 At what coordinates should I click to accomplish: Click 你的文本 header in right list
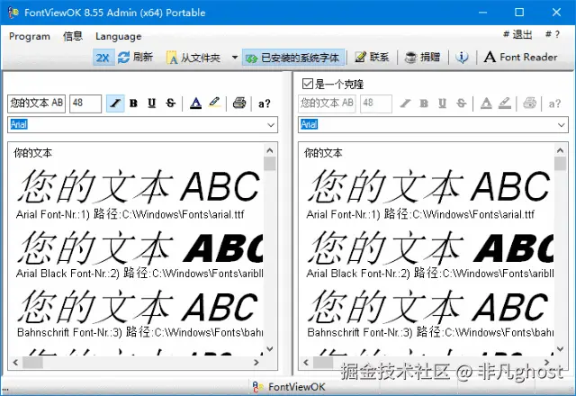[323, 153]
